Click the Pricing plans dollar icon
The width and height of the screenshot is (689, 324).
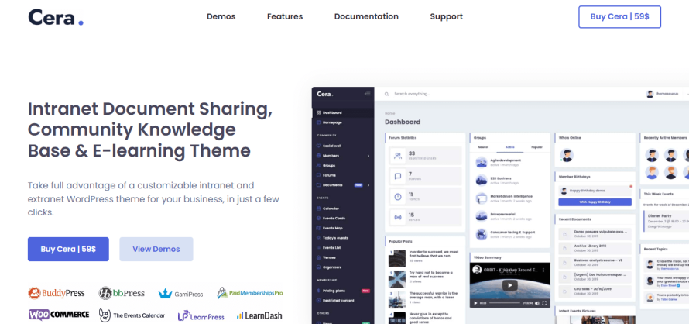319,291
